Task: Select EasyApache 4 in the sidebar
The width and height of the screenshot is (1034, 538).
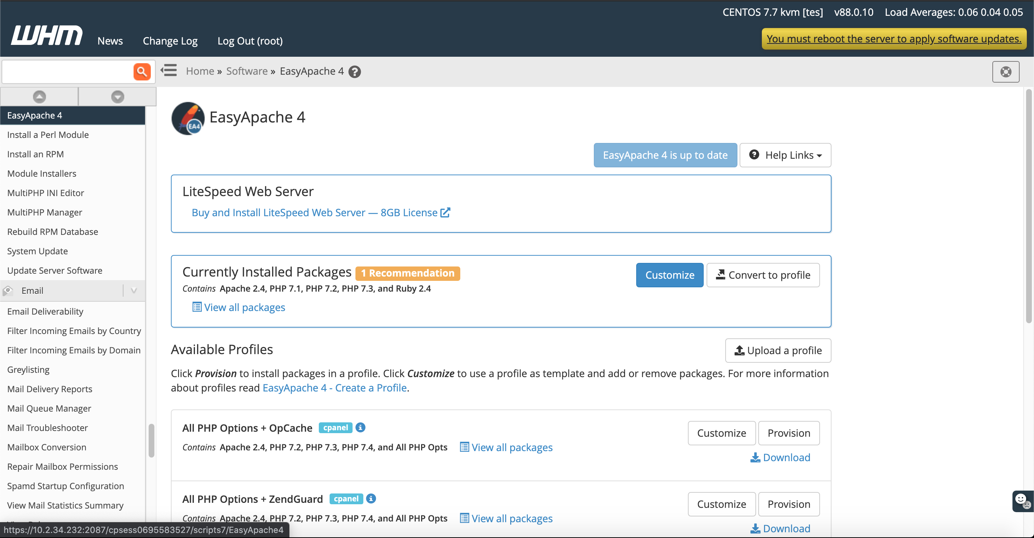Action: (x=73, y=115)
